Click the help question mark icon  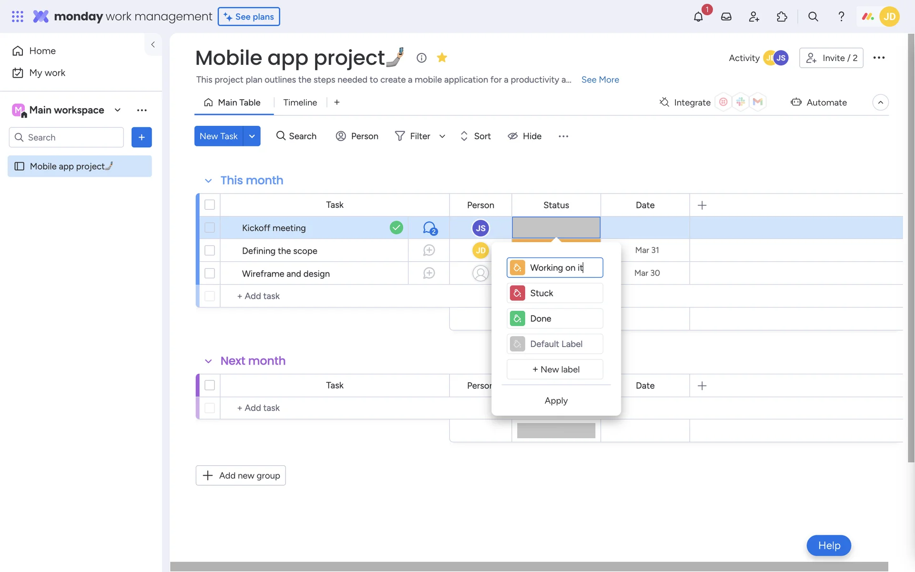841,17
